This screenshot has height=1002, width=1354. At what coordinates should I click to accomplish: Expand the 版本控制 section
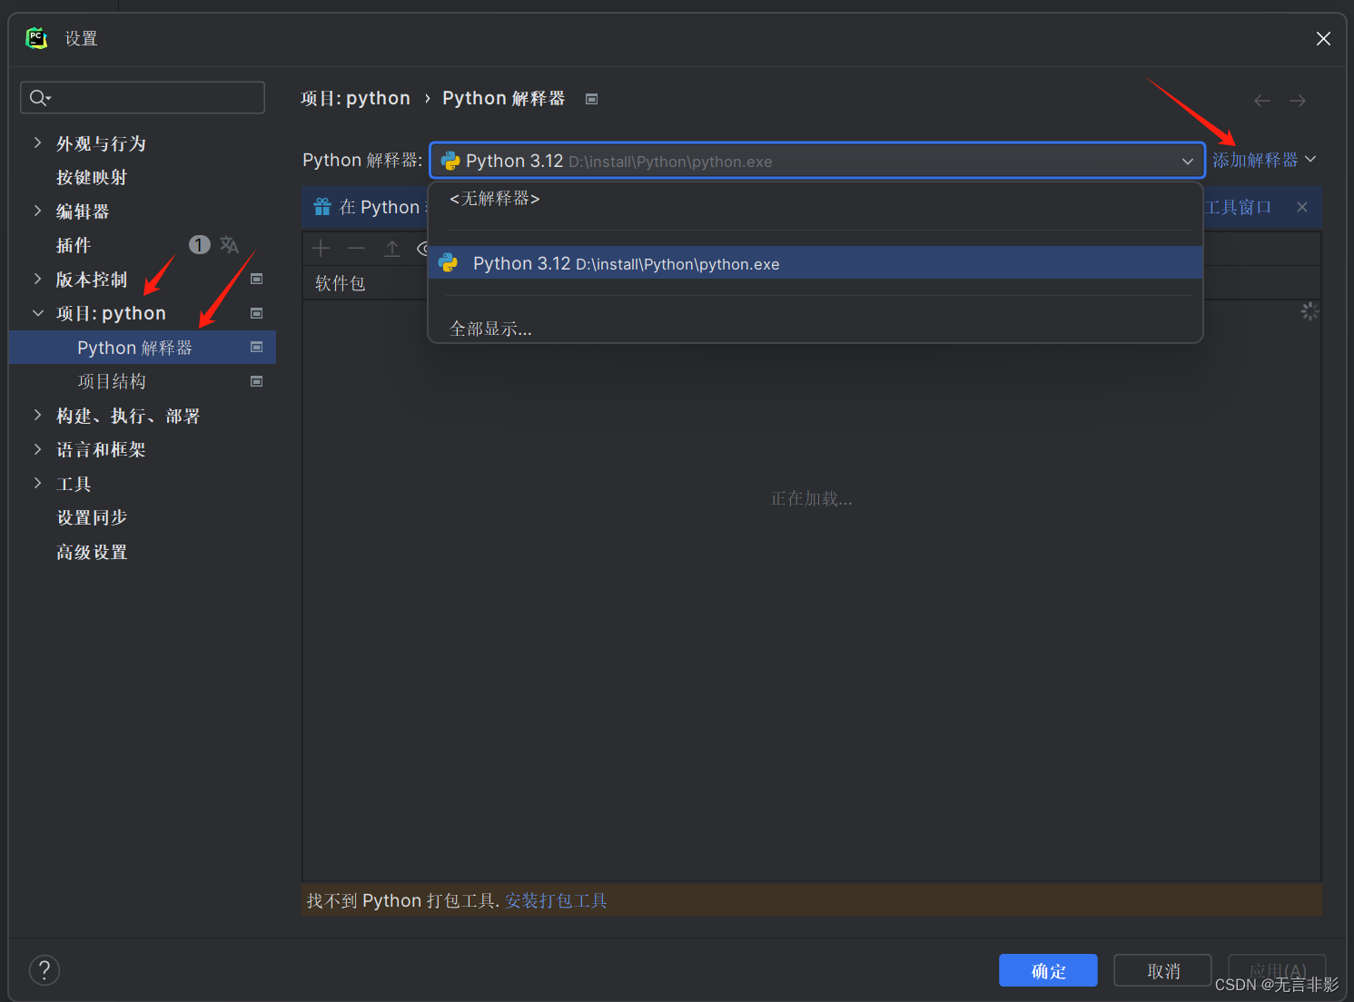pyautogui.click(x=37, y=279)
